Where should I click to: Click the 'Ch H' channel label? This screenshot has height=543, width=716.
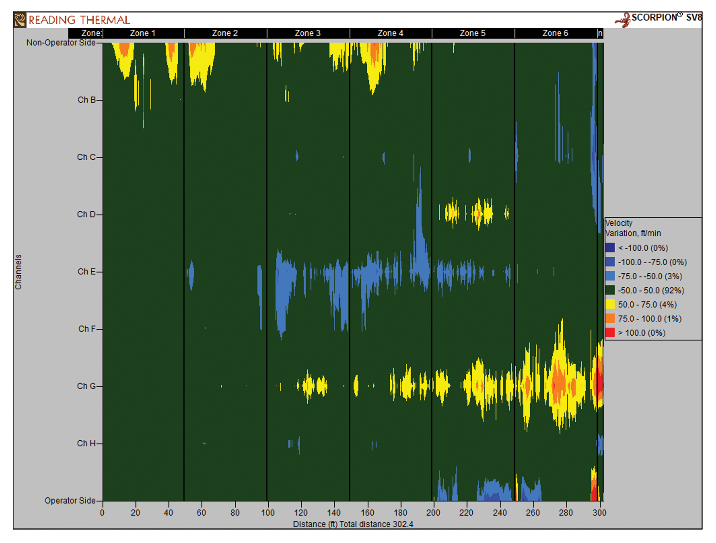(x=87, y=444)
